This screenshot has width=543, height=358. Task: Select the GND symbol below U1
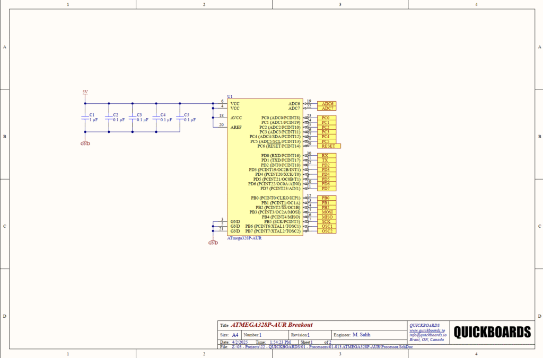click(x=213, y=241)
